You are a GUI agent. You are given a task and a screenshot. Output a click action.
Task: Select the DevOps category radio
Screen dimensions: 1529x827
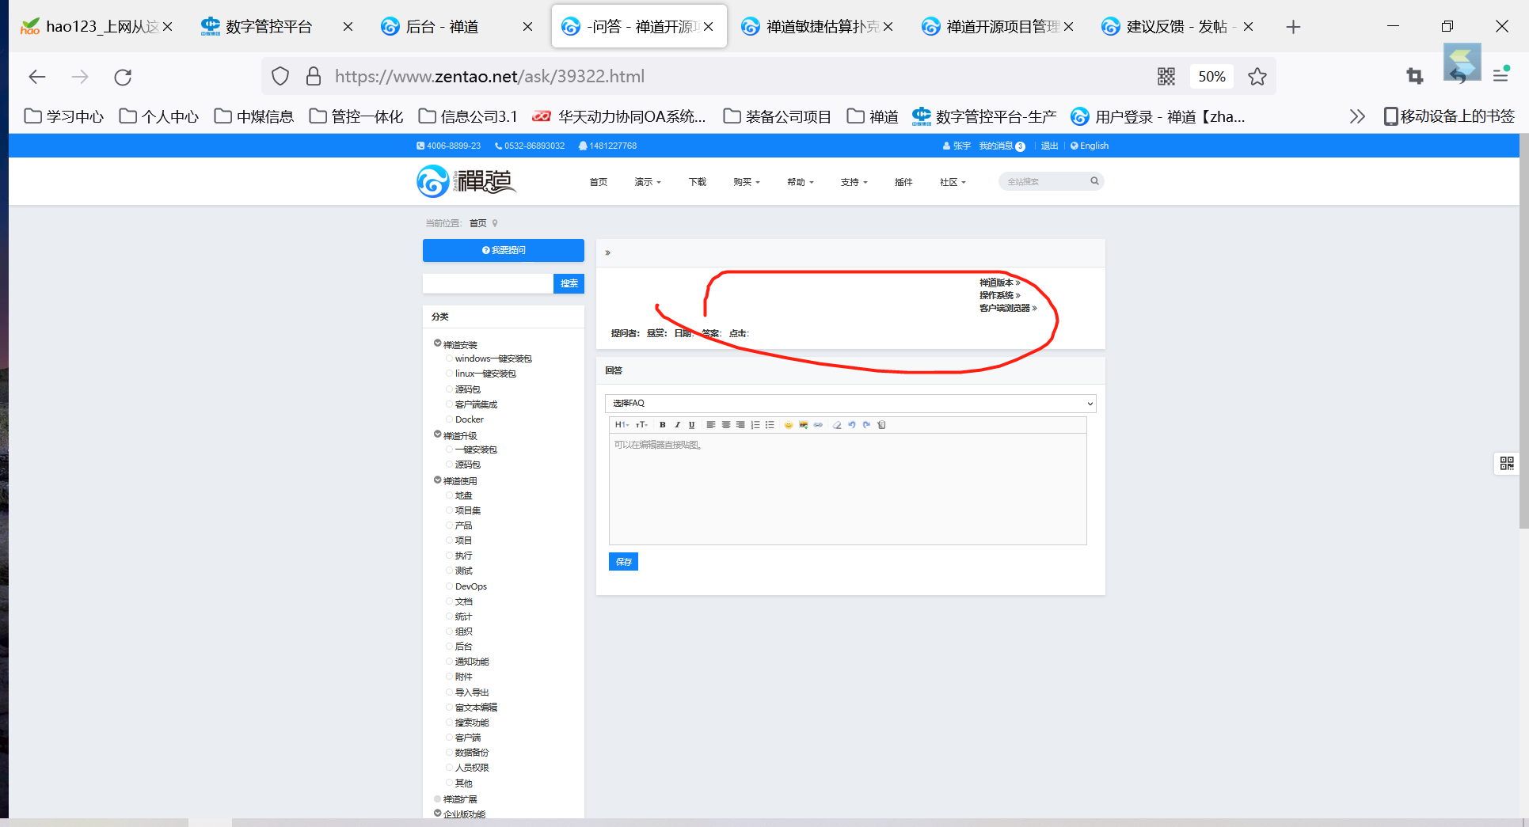(x=449, y=586)
